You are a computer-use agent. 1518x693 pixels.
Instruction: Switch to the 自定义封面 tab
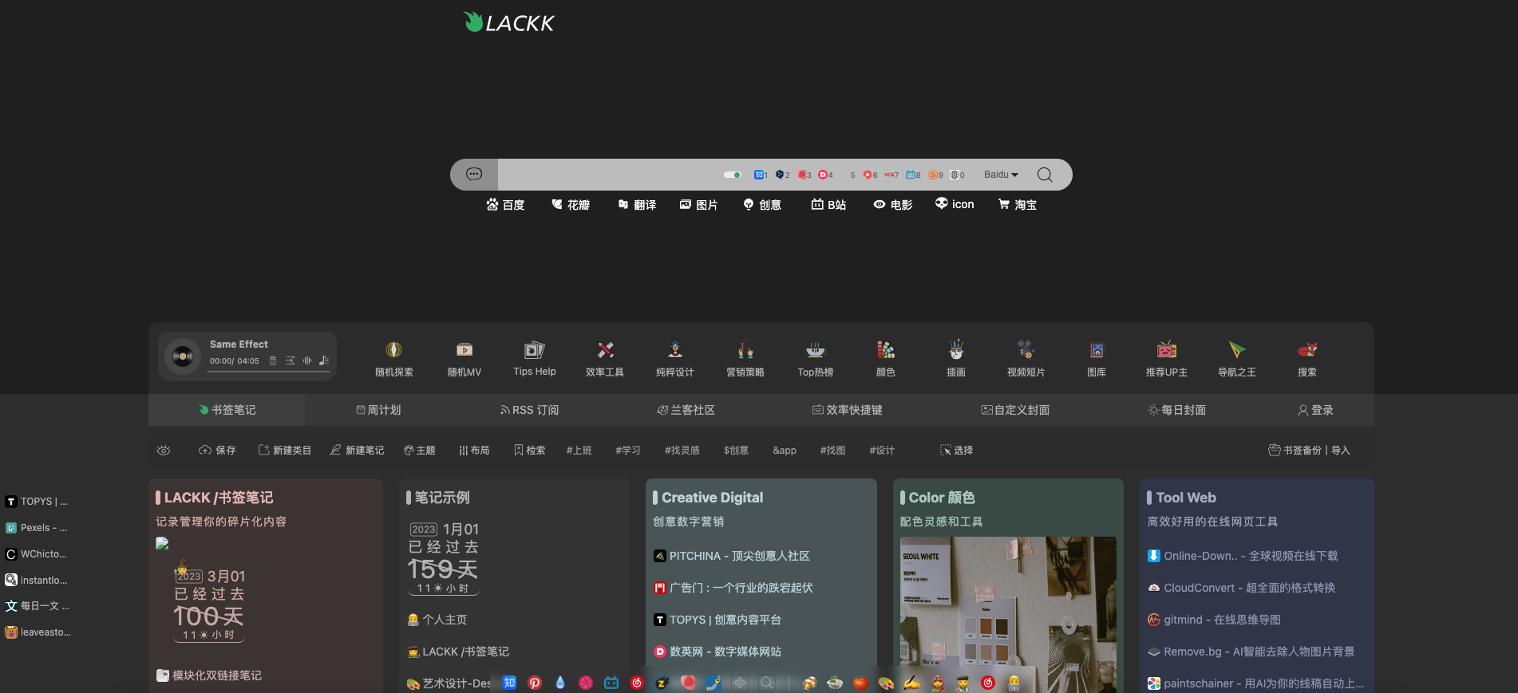coord(1015,410)
